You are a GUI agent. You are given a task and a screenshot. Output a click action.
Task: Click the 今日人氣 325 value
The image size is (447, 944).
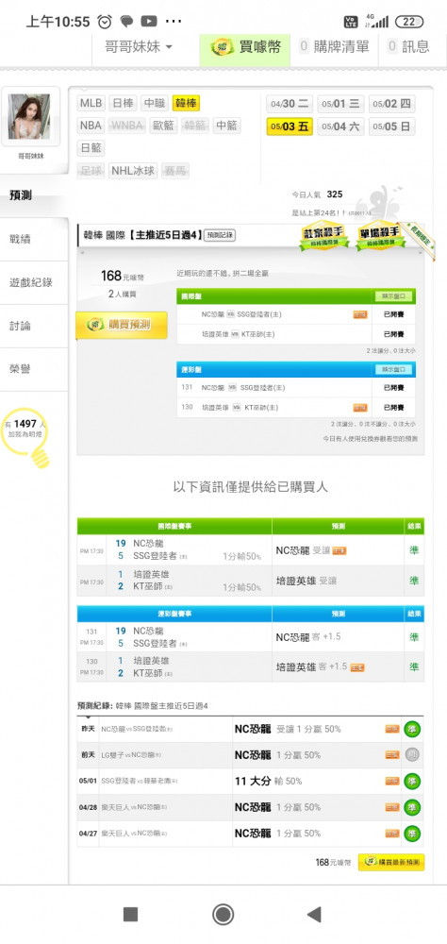pyautogui.click(x=335, y=194)
